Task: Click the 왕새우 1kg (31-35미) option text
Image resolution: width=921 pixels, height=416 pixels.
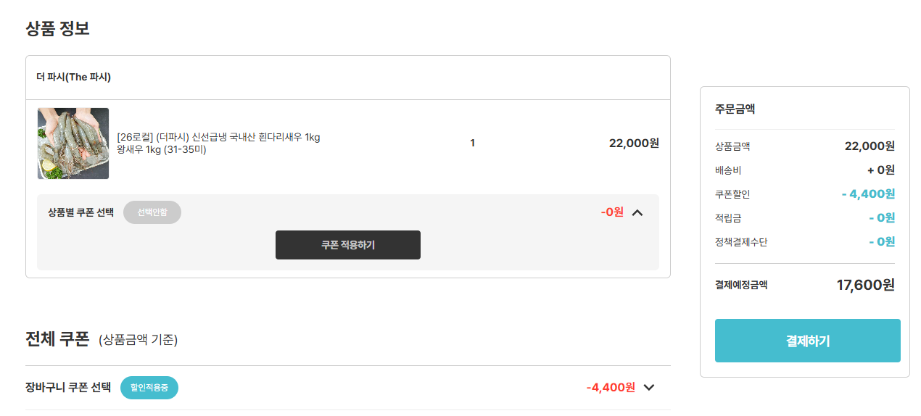Action: pos(162,150)
